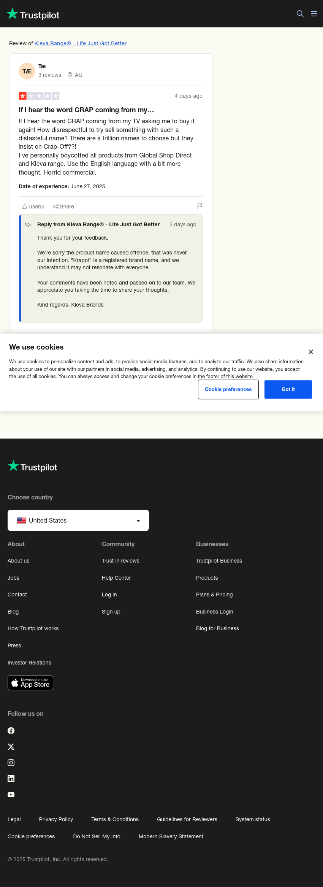
Task: Open Trustpilot YouTube icon
Action: [11, 795]
